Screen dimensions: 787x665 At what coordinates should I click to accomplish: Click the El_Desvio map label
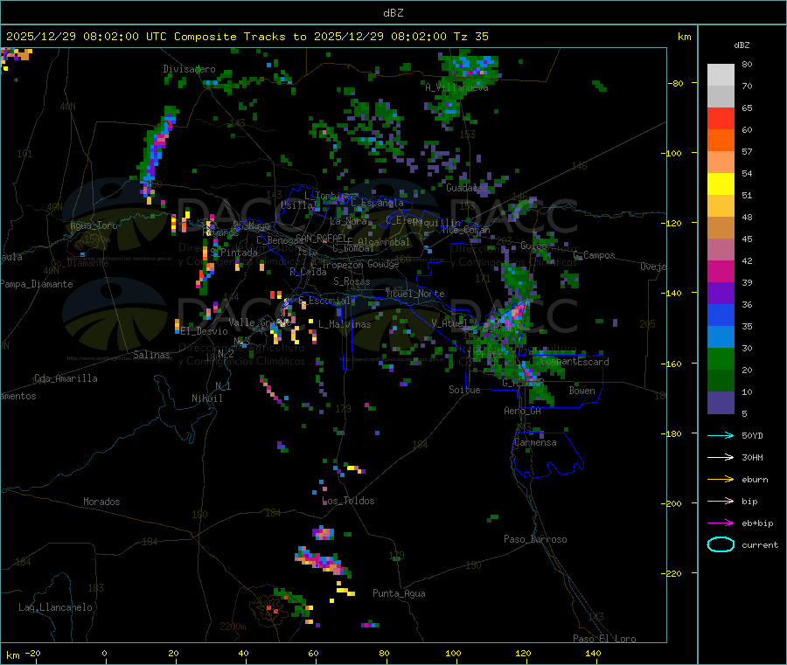[205, 331]
